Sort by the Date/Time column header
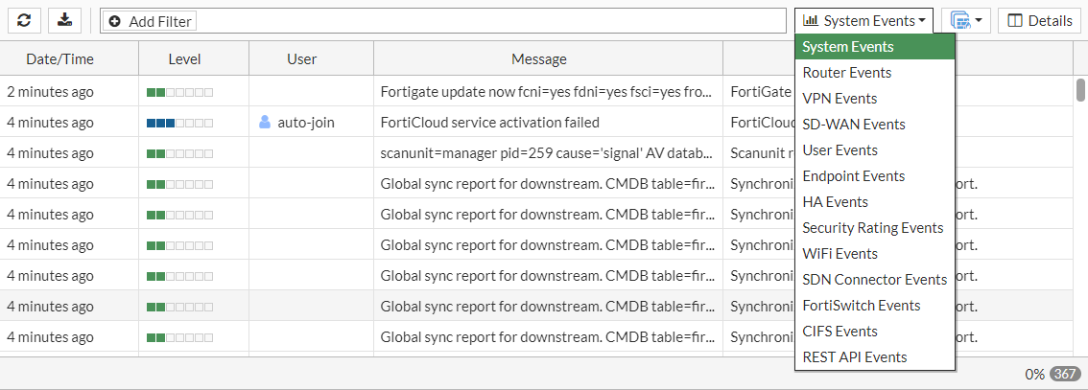The width and height of the screenshot is (1088, 390). 59,58
